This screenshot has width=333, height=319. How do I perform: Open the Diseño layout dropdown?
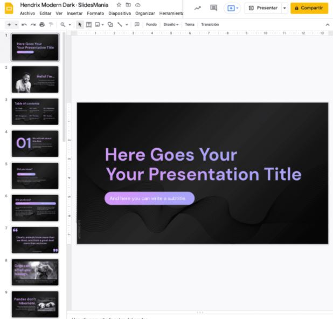(x=171, y=25)
